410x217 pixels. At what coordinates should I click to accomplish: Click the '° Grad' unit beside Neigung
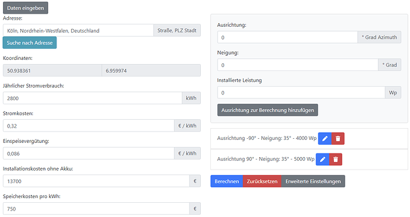click(x=390, y=65)
